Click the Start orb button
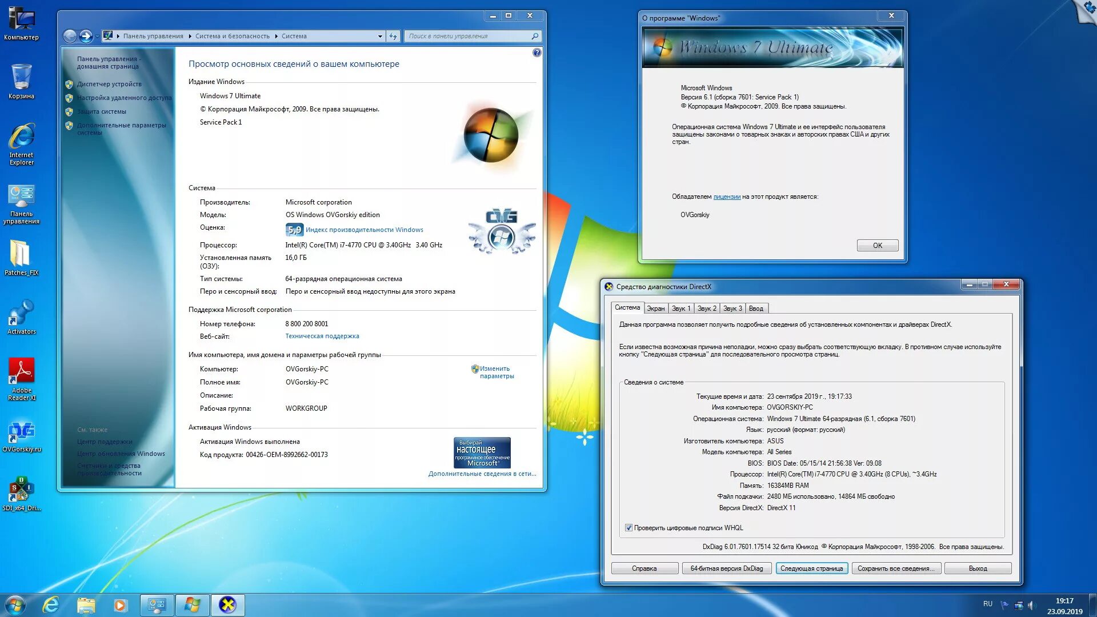This screenshot has width=1097, height=617. point(15,605)
